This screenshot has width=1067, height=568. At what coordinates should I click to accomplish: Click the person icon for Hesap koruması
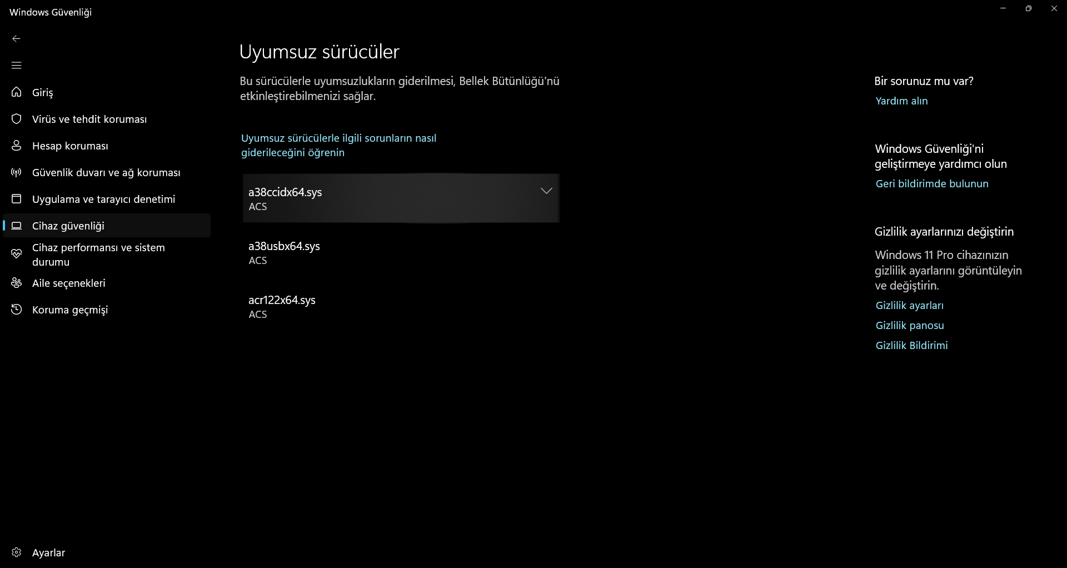point(17,146)
